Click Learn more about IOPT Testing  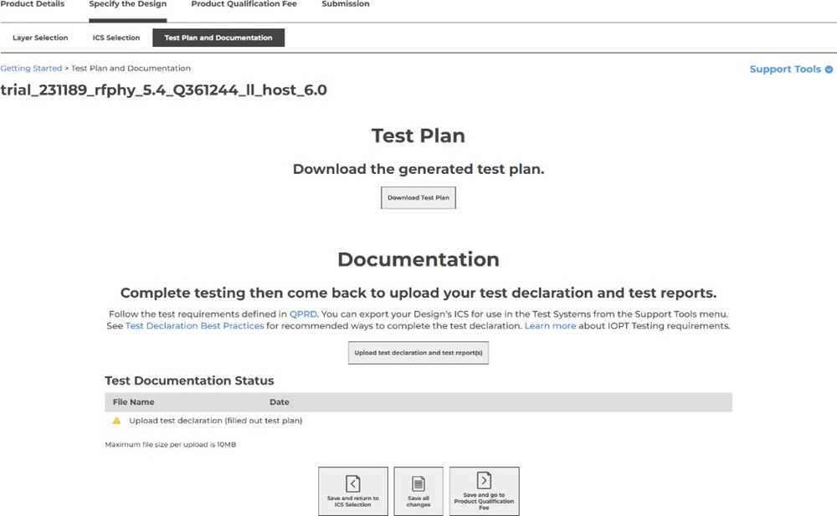(x=550, y=326)
